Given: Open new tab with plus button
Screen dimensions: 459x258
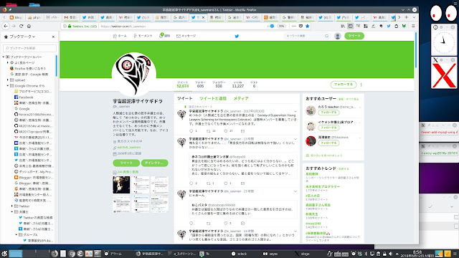Looking at the screenshot, I should coord(407,17).
